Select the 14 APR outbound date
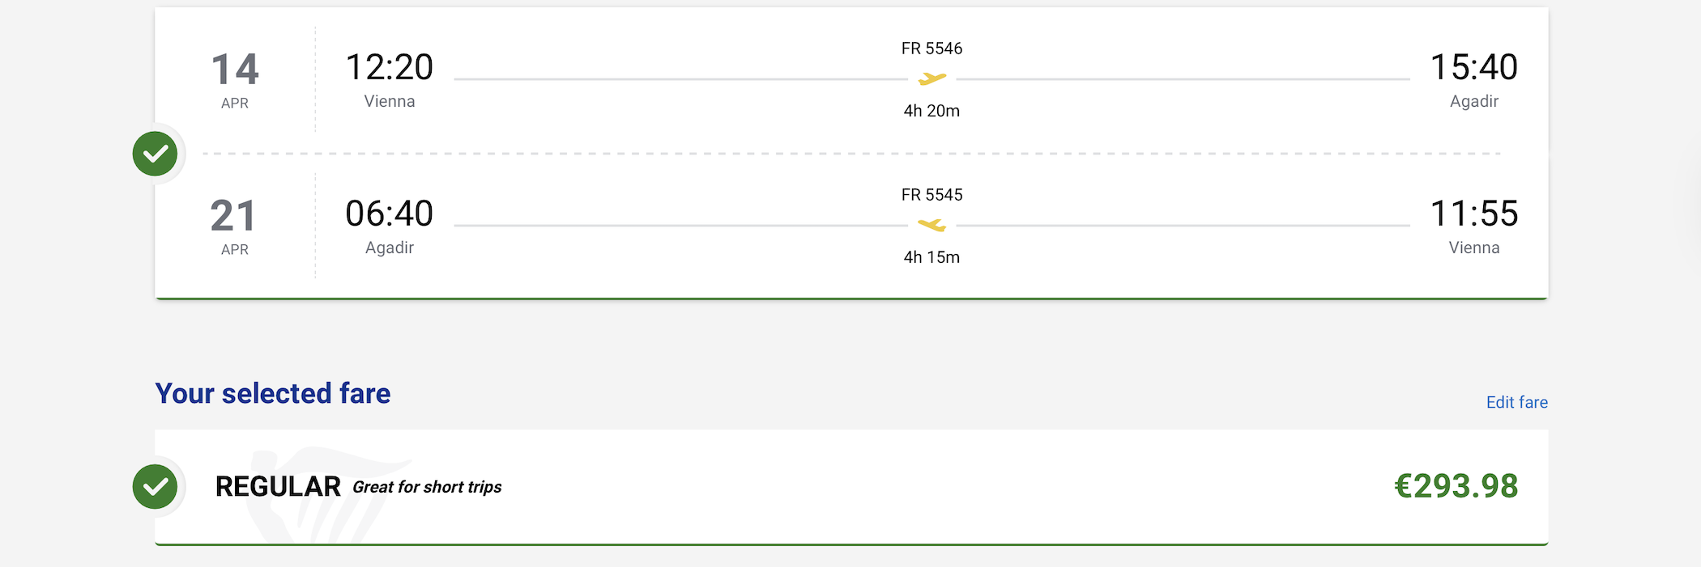The width and height of the screenshot is (1701, 567). [x=235, y=79]
